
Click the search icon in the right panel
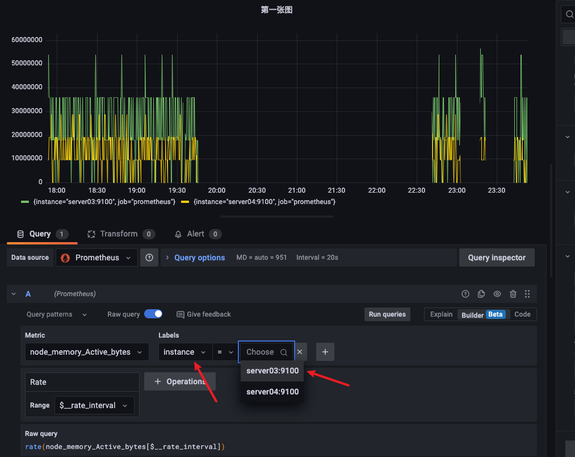[x=569, y=14]
